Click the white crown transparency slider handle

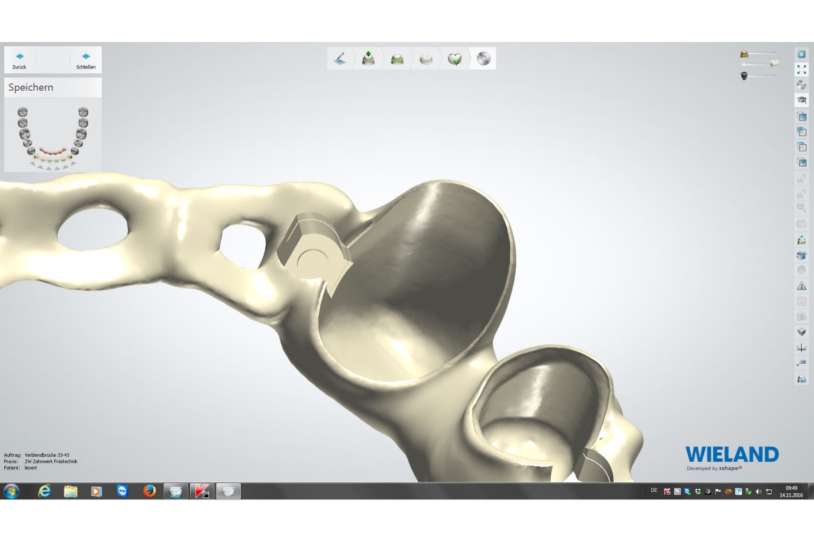[x=773, y=64]
